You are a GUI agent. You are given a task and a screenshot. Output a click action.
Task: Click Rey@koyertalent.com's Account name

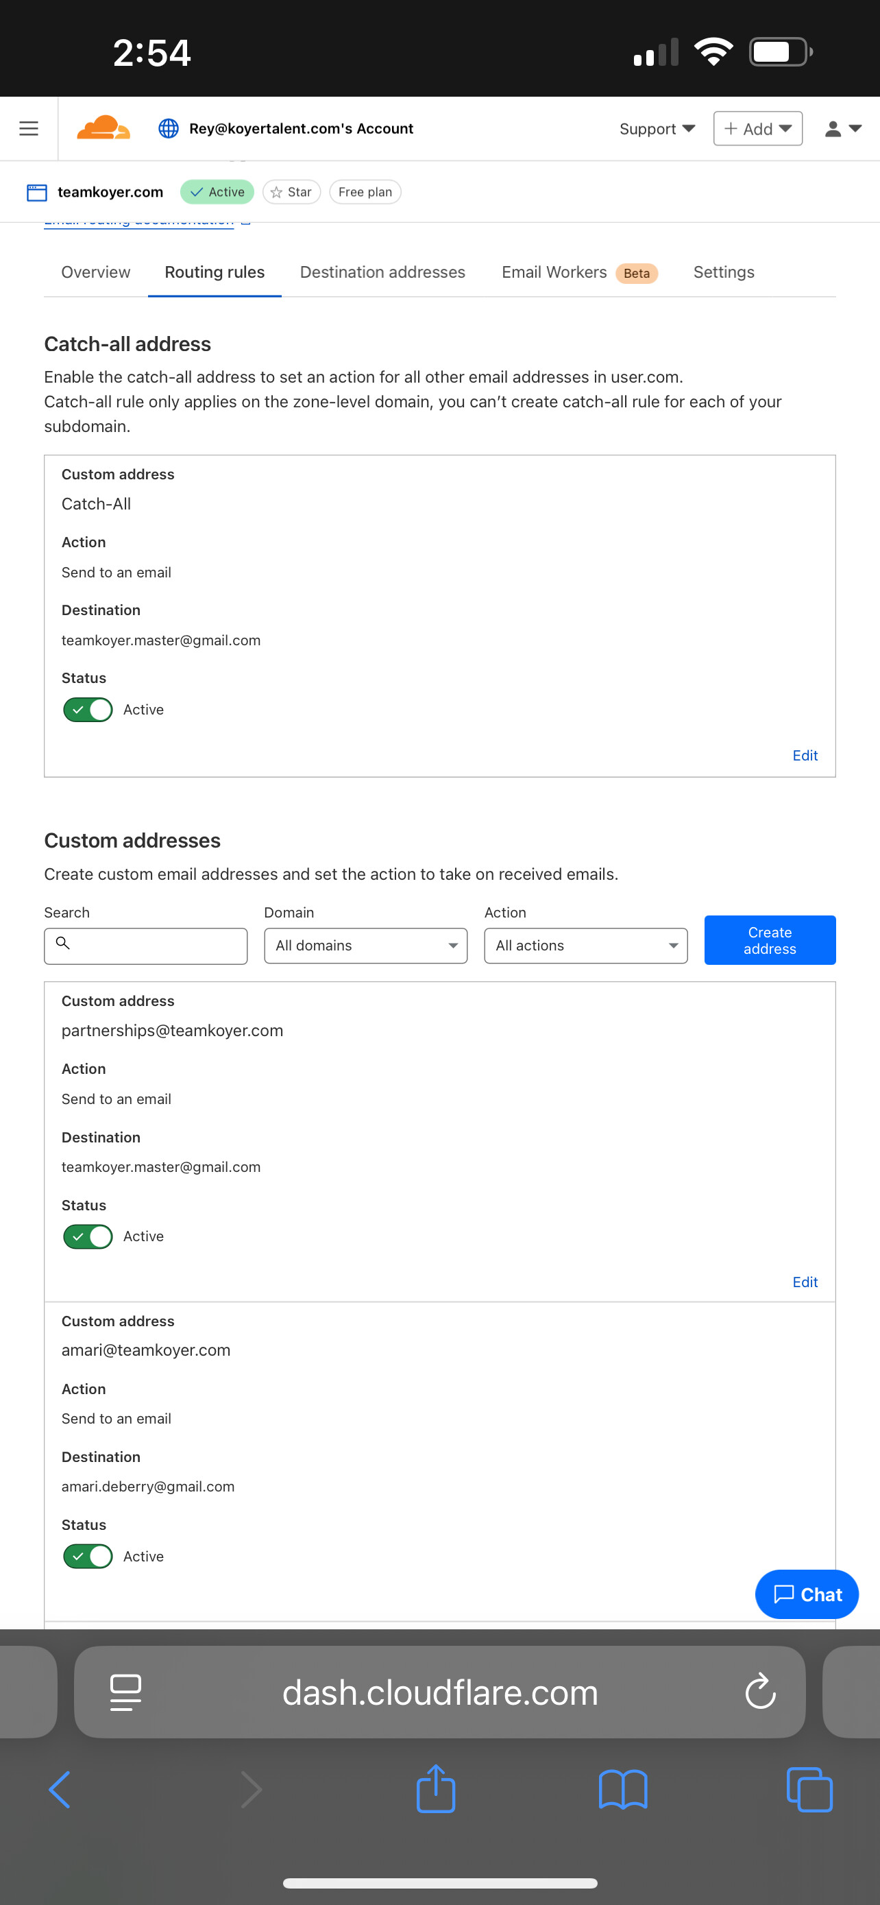point(302,129)
